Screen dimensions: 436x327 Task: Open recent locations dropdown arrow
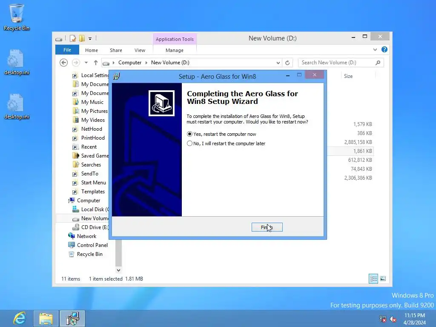point(86,63)
